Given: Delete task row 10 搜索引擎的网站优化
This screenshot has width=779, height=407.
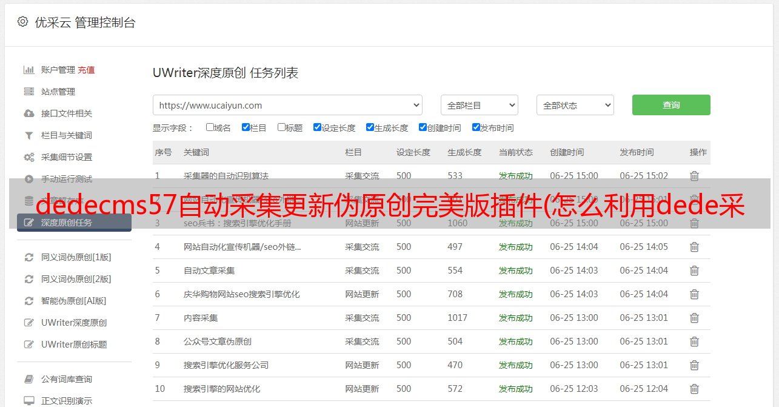Looking at the screenshot, I should (x=694, y=389).
